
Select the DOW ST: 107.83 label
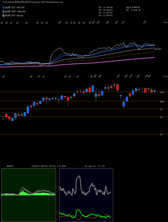[x=14, y=7]
